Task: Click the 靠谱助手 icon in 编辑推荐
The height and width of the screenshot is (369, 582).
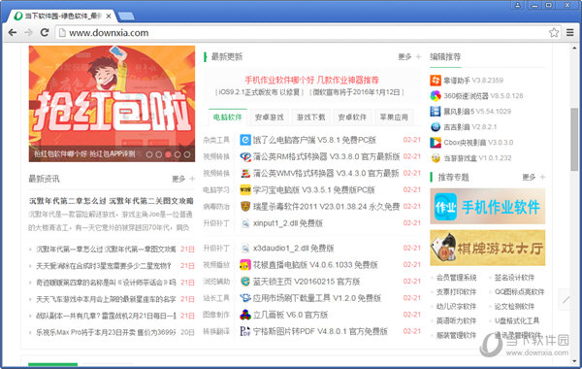Action: click(x=436, y=81)
